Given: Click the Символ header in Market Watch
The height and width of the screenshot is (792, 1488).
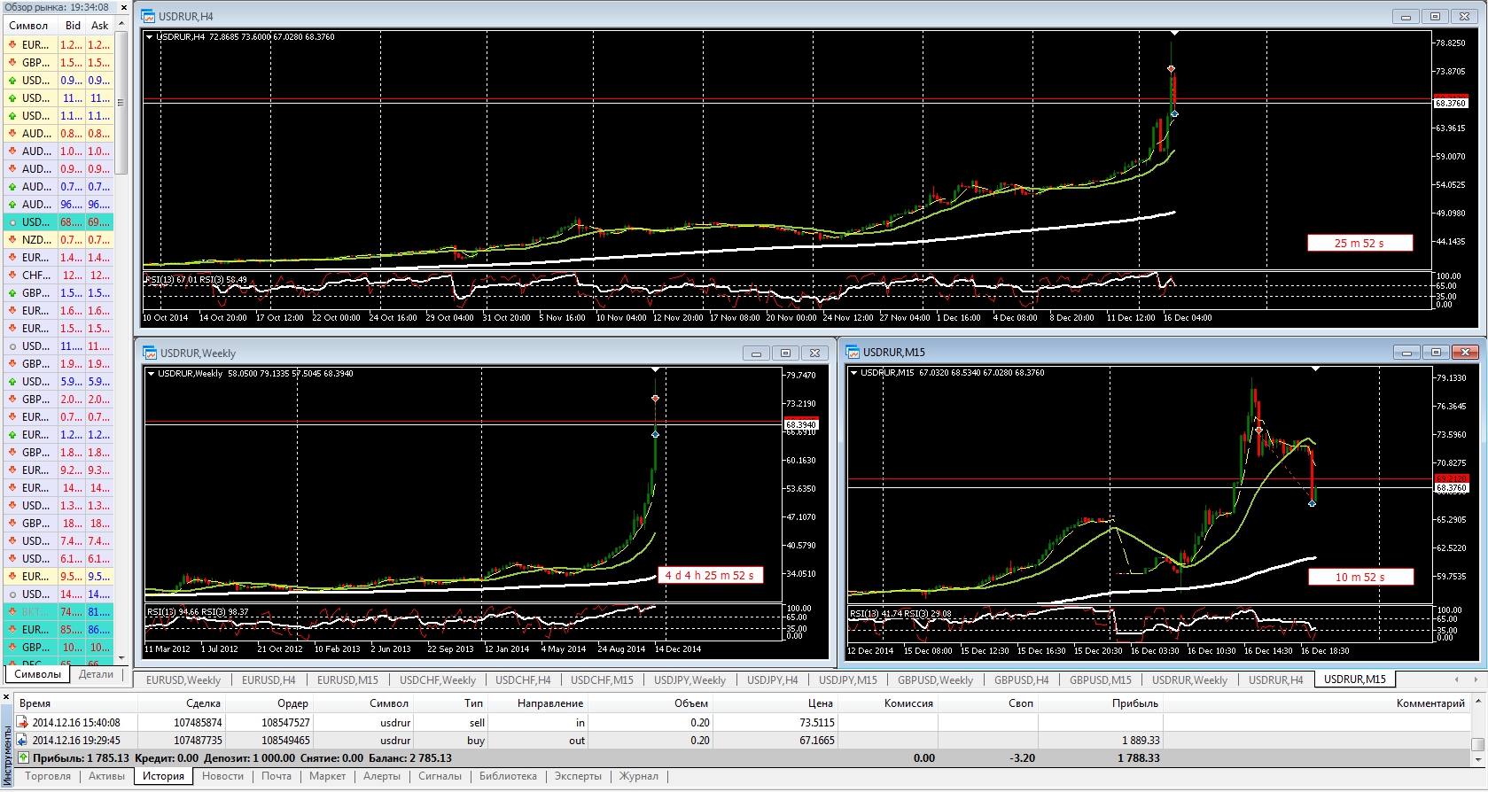Looking at the screenshot, I should (28, 26).
